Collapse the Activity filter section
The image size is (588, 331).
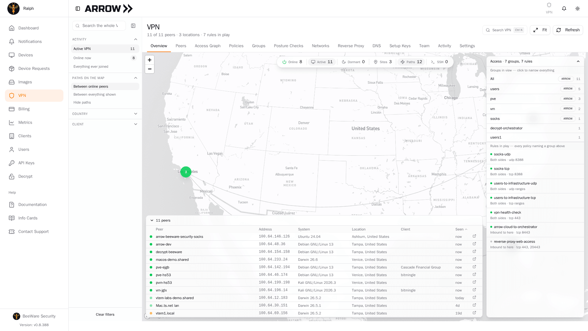[136, 39]
